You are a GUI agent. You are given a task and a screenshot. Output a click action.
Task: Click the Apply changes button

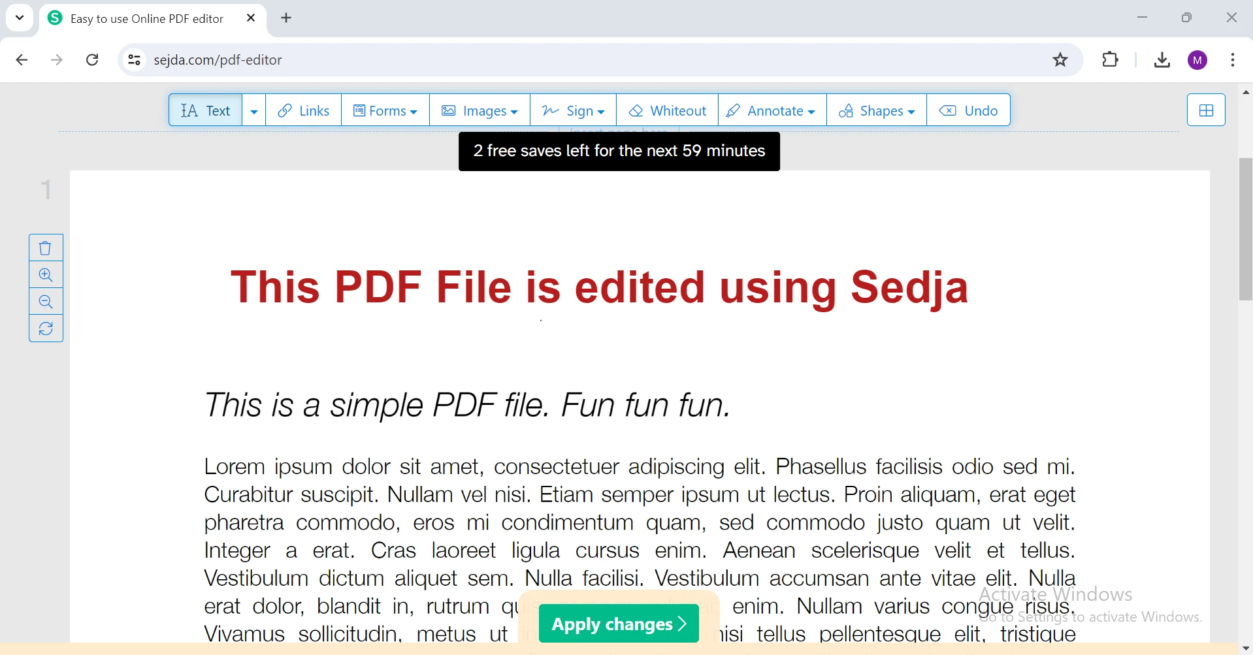619,624
